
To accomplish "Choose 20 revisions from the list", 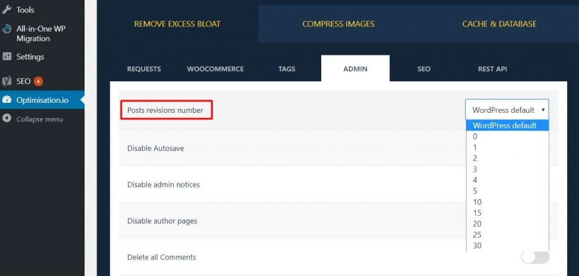I will (507, 224).
